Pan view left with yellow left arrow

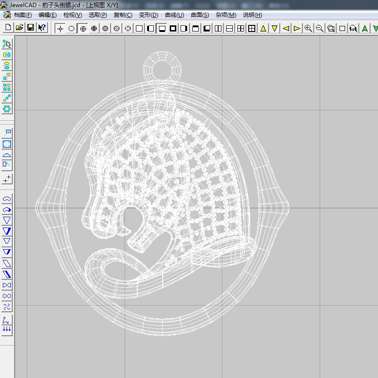(286, 29)
